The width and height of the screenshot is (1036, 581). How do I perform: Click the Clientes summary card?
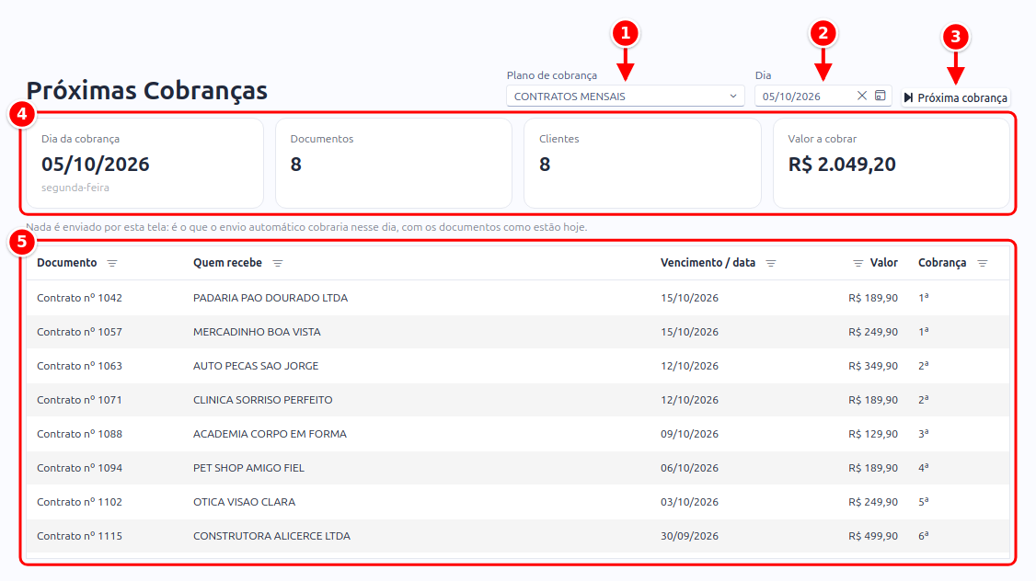click(642, 163)
